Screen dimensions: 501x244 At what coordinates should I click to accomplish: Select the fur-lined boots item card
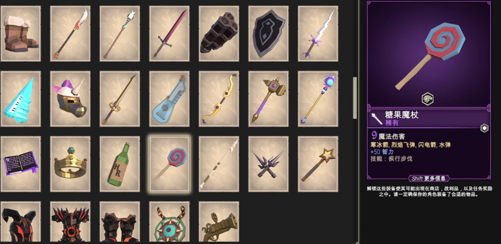(x=21, y=33)
